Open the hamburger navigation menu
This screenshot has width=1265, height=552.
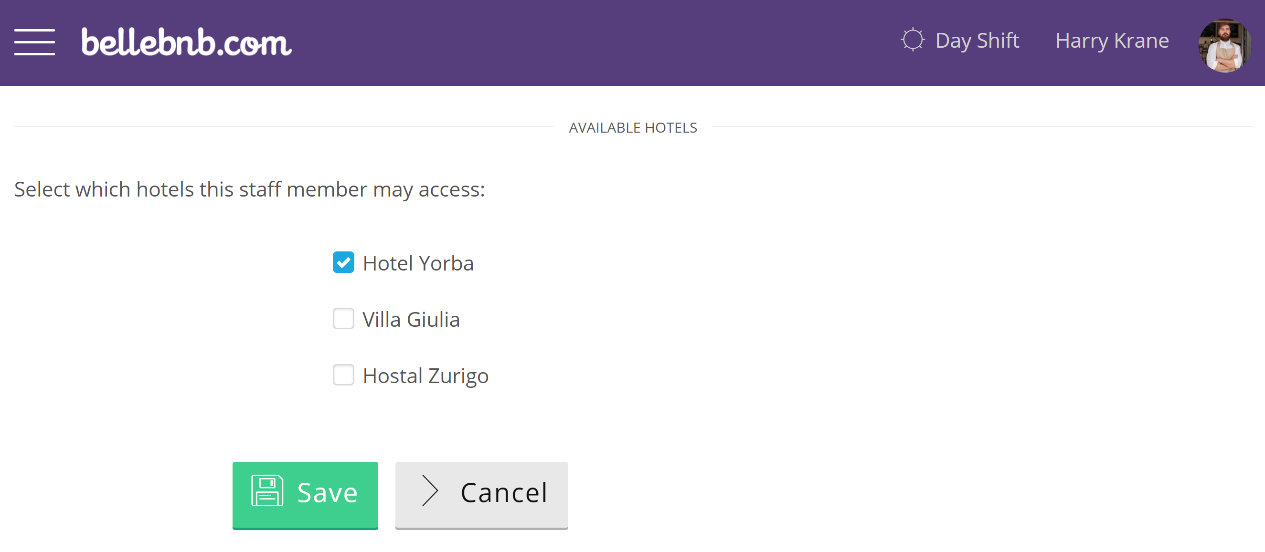point(34,42)
